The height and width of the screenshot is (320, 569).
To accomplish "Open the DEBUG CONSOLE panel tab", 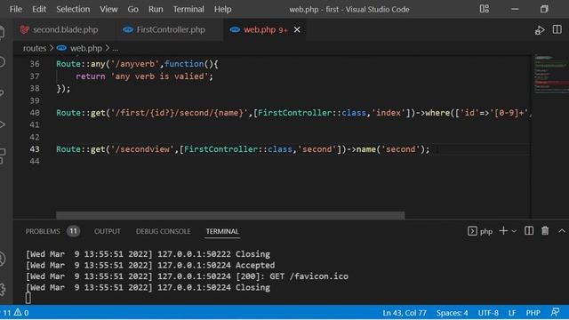I will click(x=163, y=231).
